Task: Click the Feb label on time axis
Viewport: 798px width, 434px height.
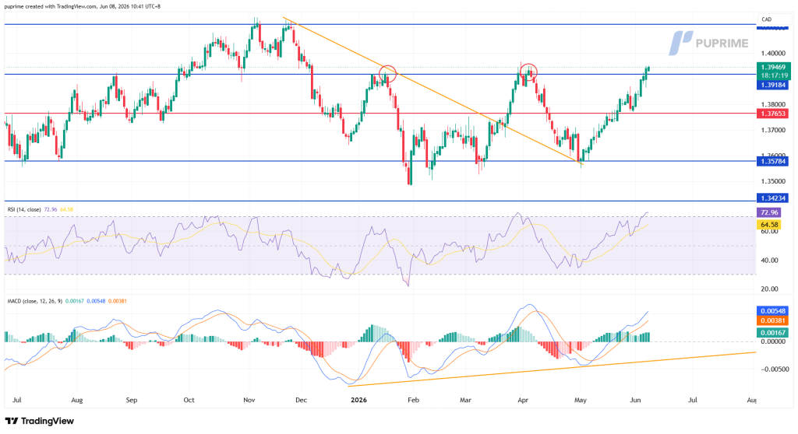Action: [413, 400]
